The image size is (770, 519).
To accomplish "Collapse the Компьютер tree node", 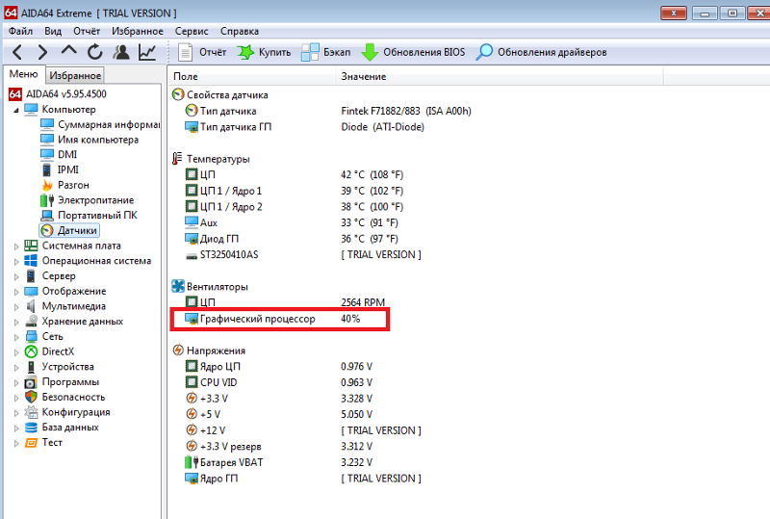I will [16, 110].
